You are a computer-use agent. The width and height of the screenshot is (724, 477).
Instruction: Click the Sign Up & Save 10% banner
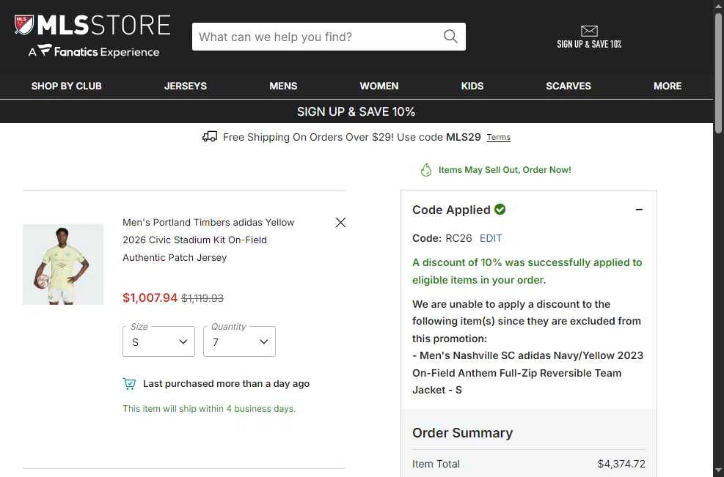coord(356,111)
